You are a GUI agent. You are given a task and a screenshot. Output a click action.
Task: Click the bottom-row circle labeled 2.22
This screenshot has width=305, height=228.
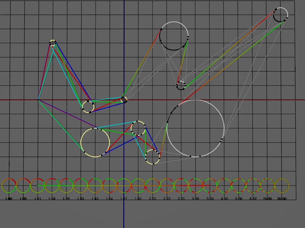point(167,186)
